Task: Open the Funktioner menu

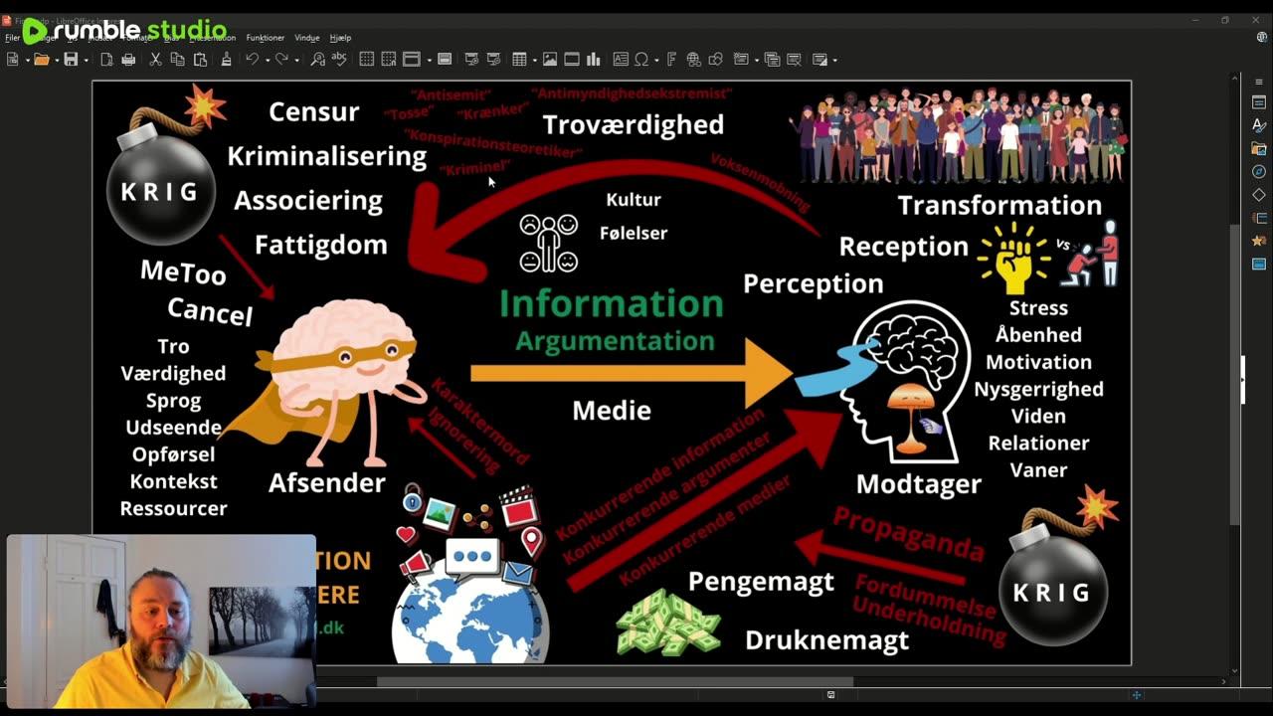Action: pos(266,38)
